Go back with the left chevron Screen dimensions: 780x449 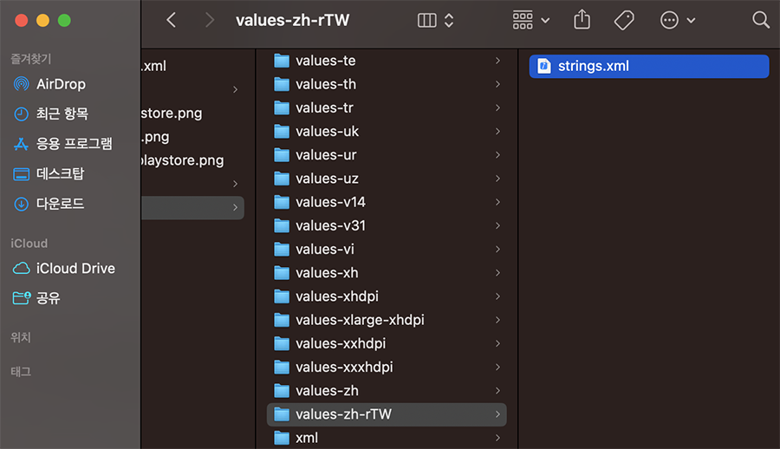tap(171, 20)
